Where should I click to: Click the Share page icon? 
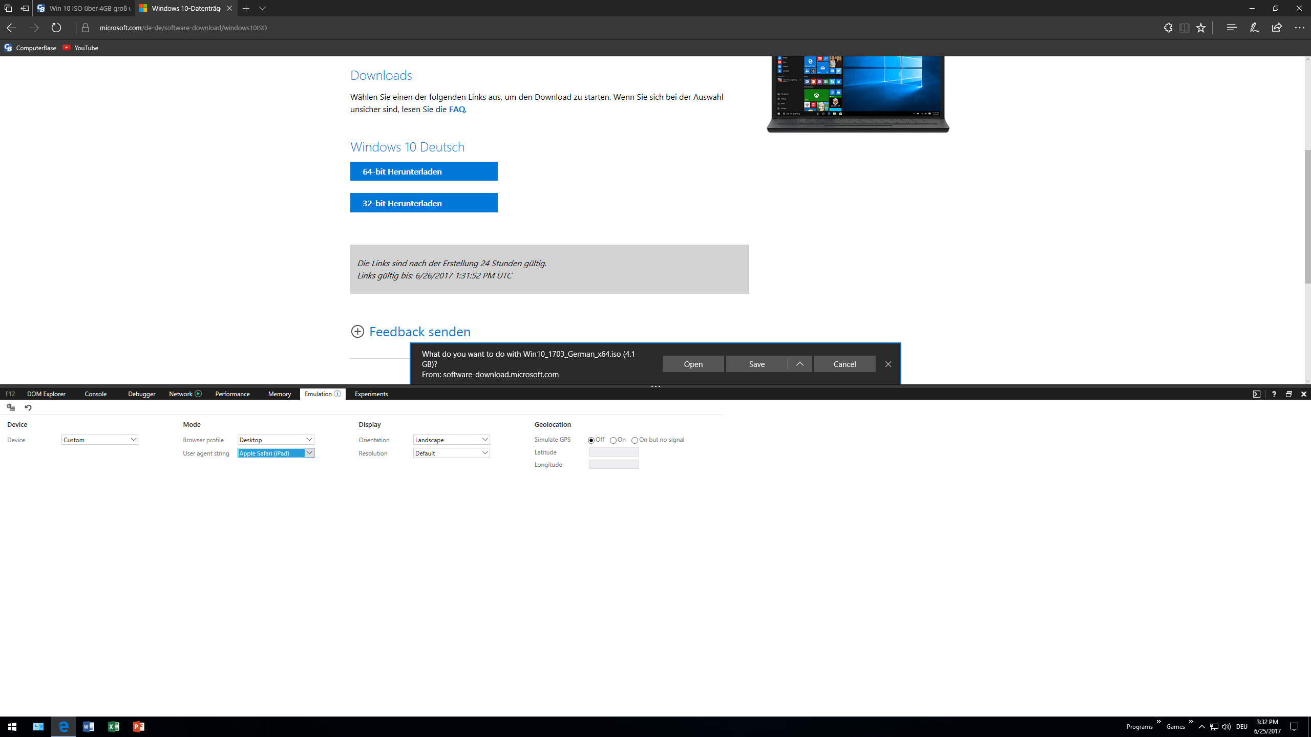pos(1277,28)
